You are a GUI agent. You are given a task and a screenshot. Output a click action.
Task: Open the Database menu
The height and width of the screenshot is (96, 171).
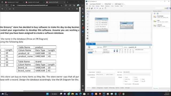pyautogui.click(x=107, y=6)
